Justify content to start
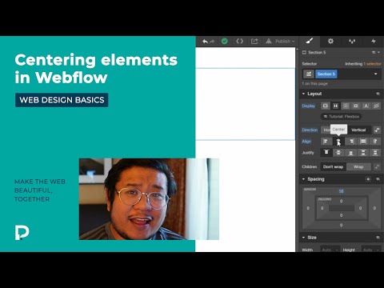This screenshot has height=288, width=384. tap(326, 153)
